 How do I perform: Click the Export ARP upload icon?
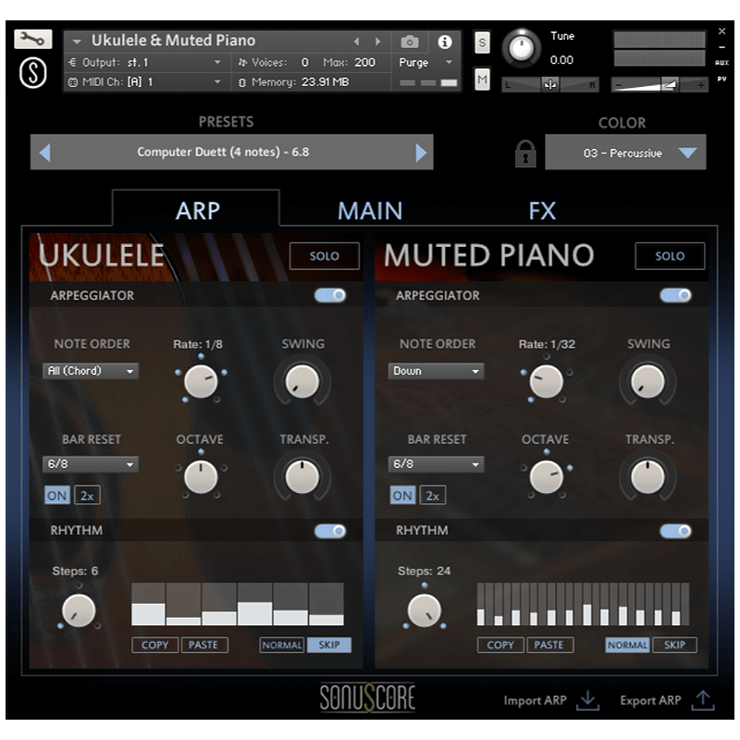point(703,700)
